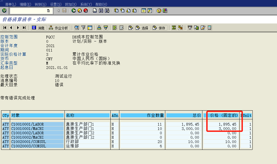Click the Find Next binoculars-plus icon
The image size is (277, 164).
tap(107, 11)
